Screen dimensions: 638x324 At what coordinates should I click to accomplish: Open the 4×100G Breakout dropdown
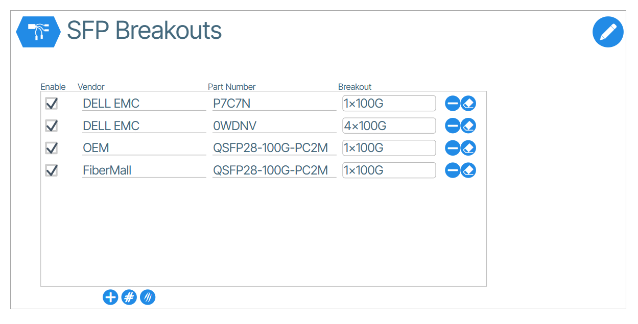[x=389, y=126]
